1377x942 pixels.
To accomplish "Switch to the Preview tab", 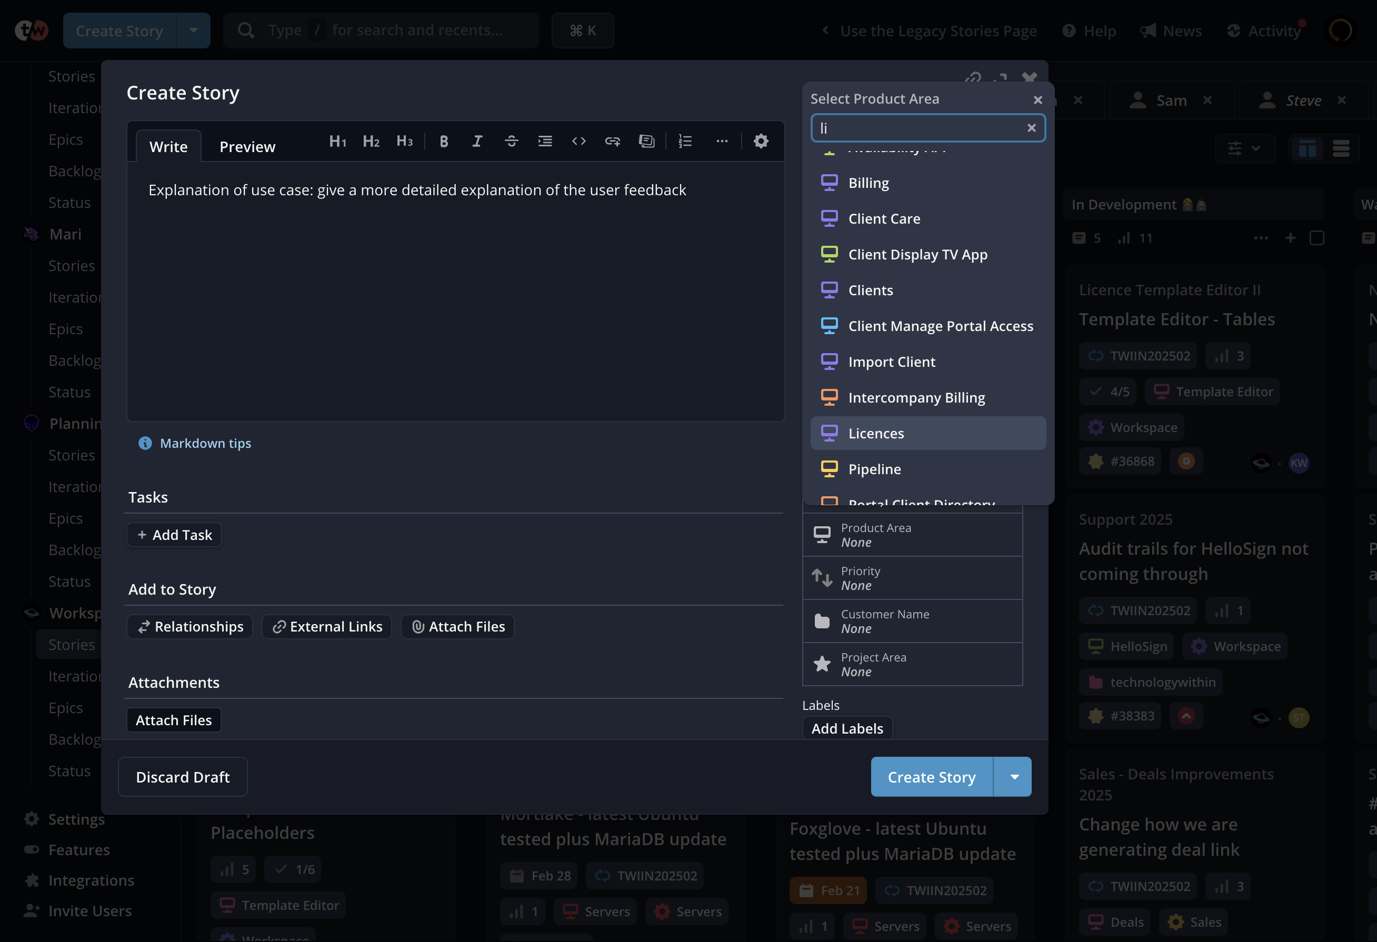I will click(247, 146).
